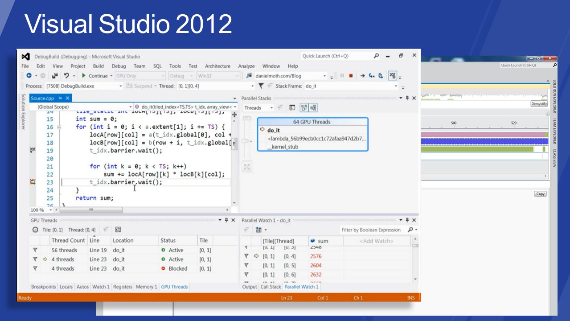The image size is (570, 321).
Task: Click the Step Over debug icon
Action: click(380, 76)
